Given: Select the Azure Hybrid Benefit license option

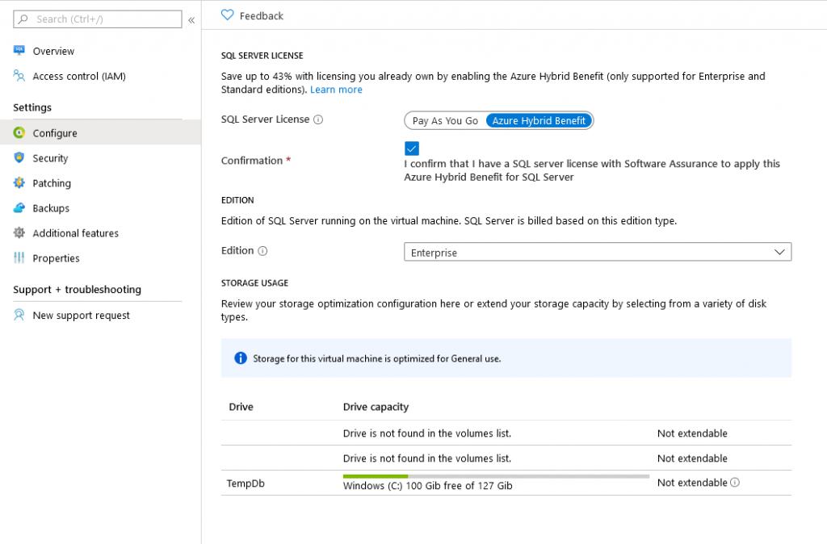Looking at the screenshot, I should coord(539,121).
